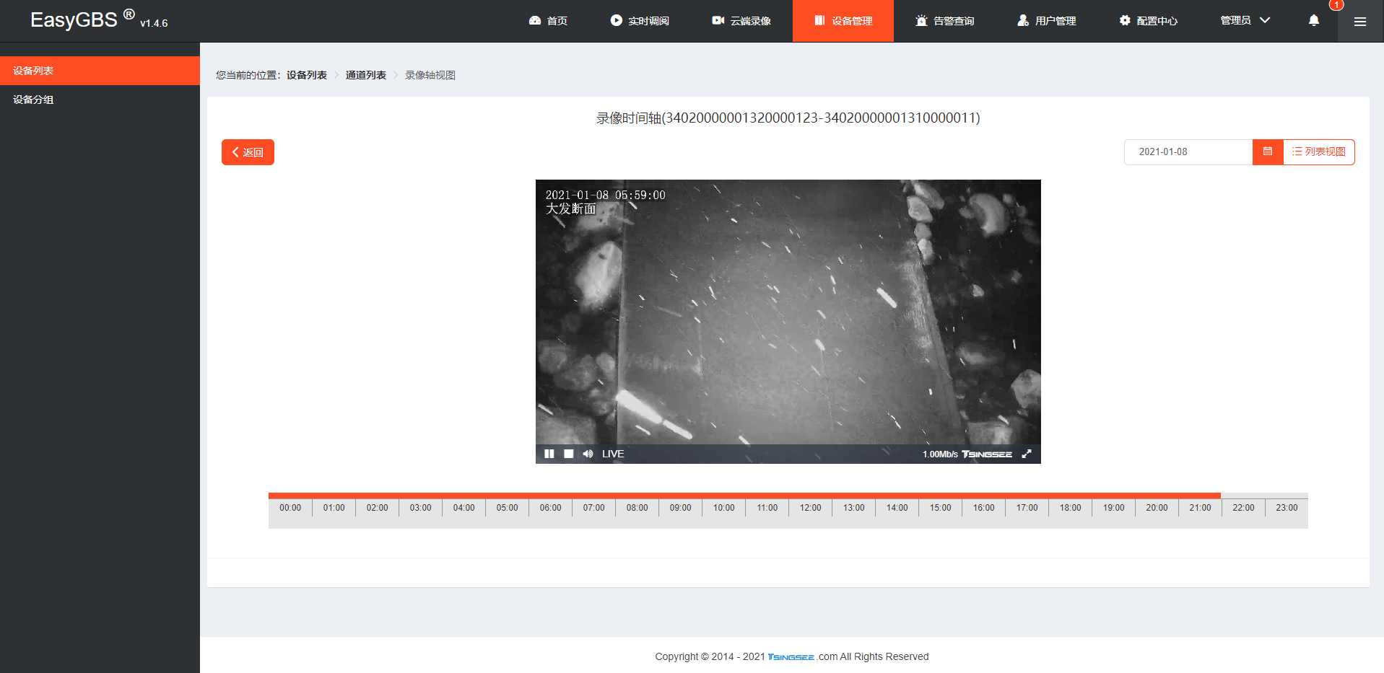Image resolution: width=1384 pixels, height=673 pixels.
Task: Select 设备分组 in the sidebar
Action: point(32,100)
